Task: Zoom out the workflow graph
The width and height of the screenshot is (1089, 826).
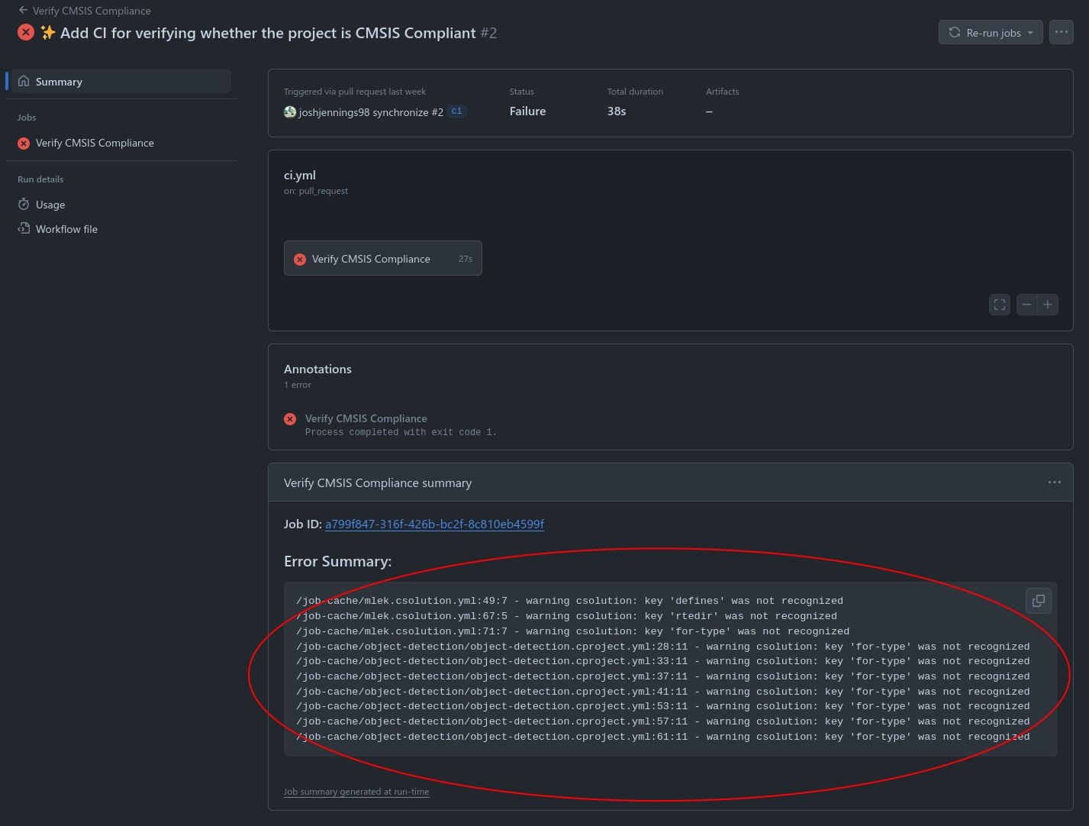Action: click(1027, 305)
